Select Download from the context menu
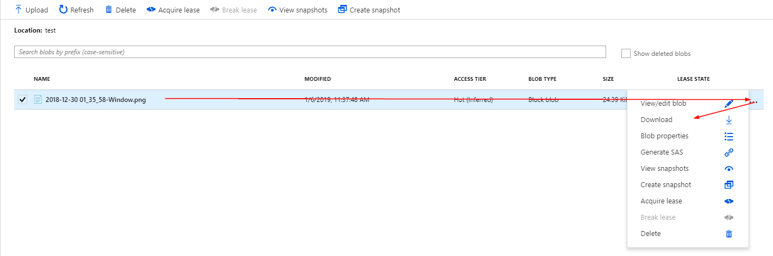Image resolution: width=773 pixels, height=256 pixels. (656, 120)
